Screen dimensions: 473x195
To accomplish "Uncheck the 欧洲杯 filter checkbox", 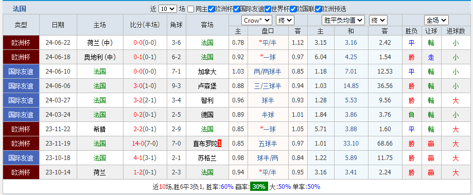I will tap(211, 9).
